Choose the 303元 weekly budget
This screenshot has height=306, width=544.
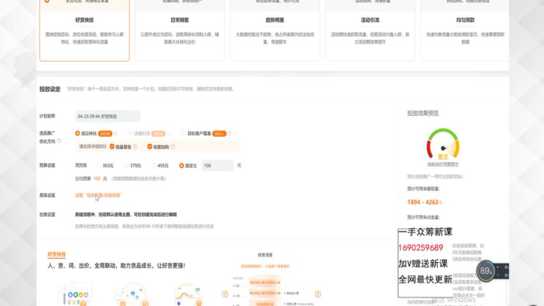pyautogui.click(x=97, y=165)
